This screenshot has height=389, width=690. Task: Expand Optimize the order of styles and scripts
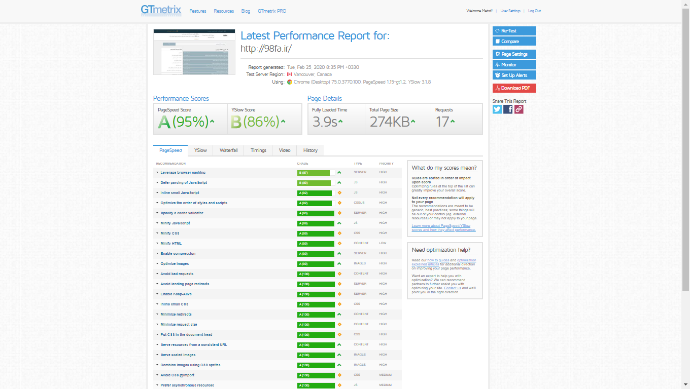(x=194, y=203)
